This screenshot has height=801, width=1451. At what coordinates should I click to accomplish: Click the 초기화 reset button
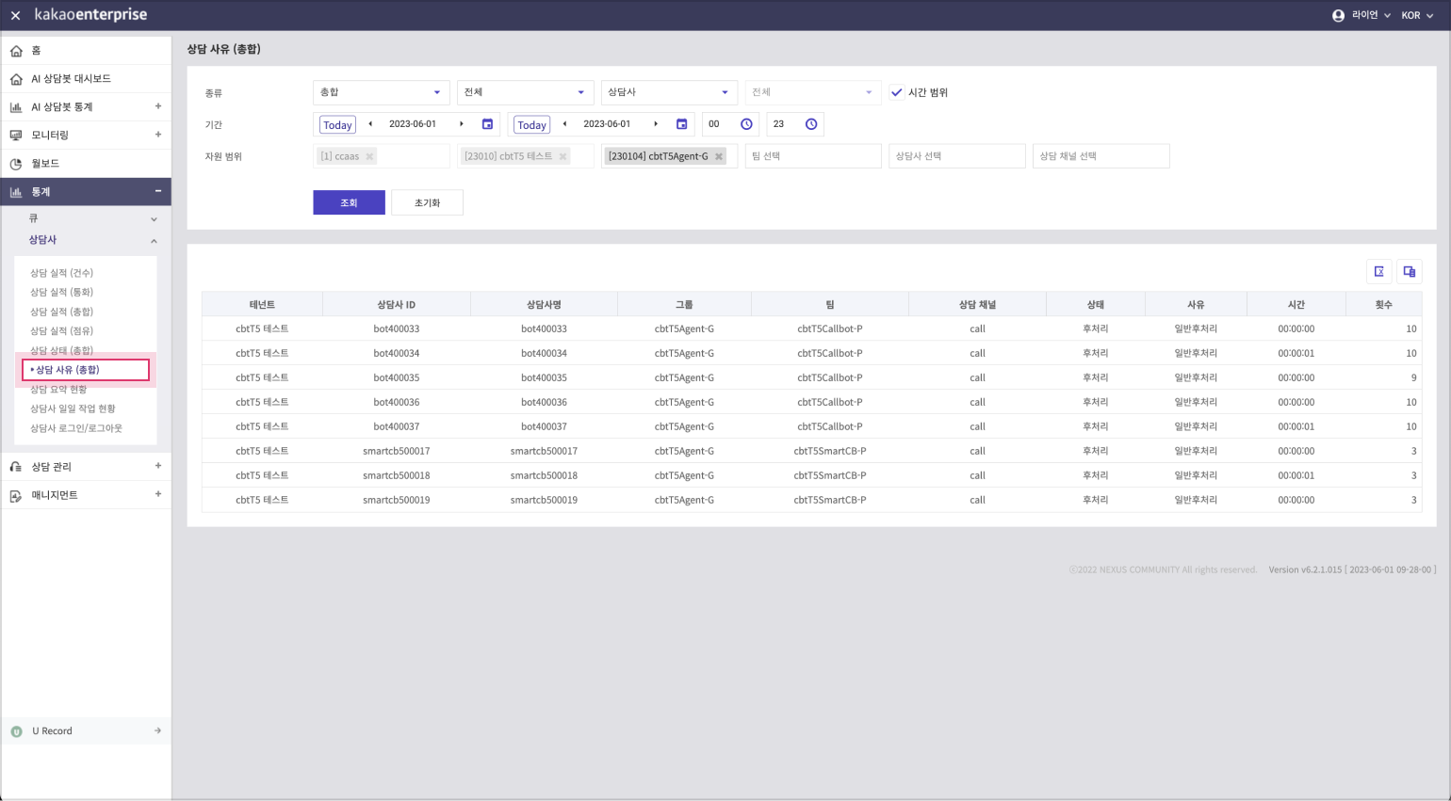427,202
